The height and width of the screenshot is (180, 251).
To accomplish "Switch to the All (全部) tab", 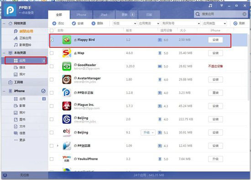I will [59, 15].
